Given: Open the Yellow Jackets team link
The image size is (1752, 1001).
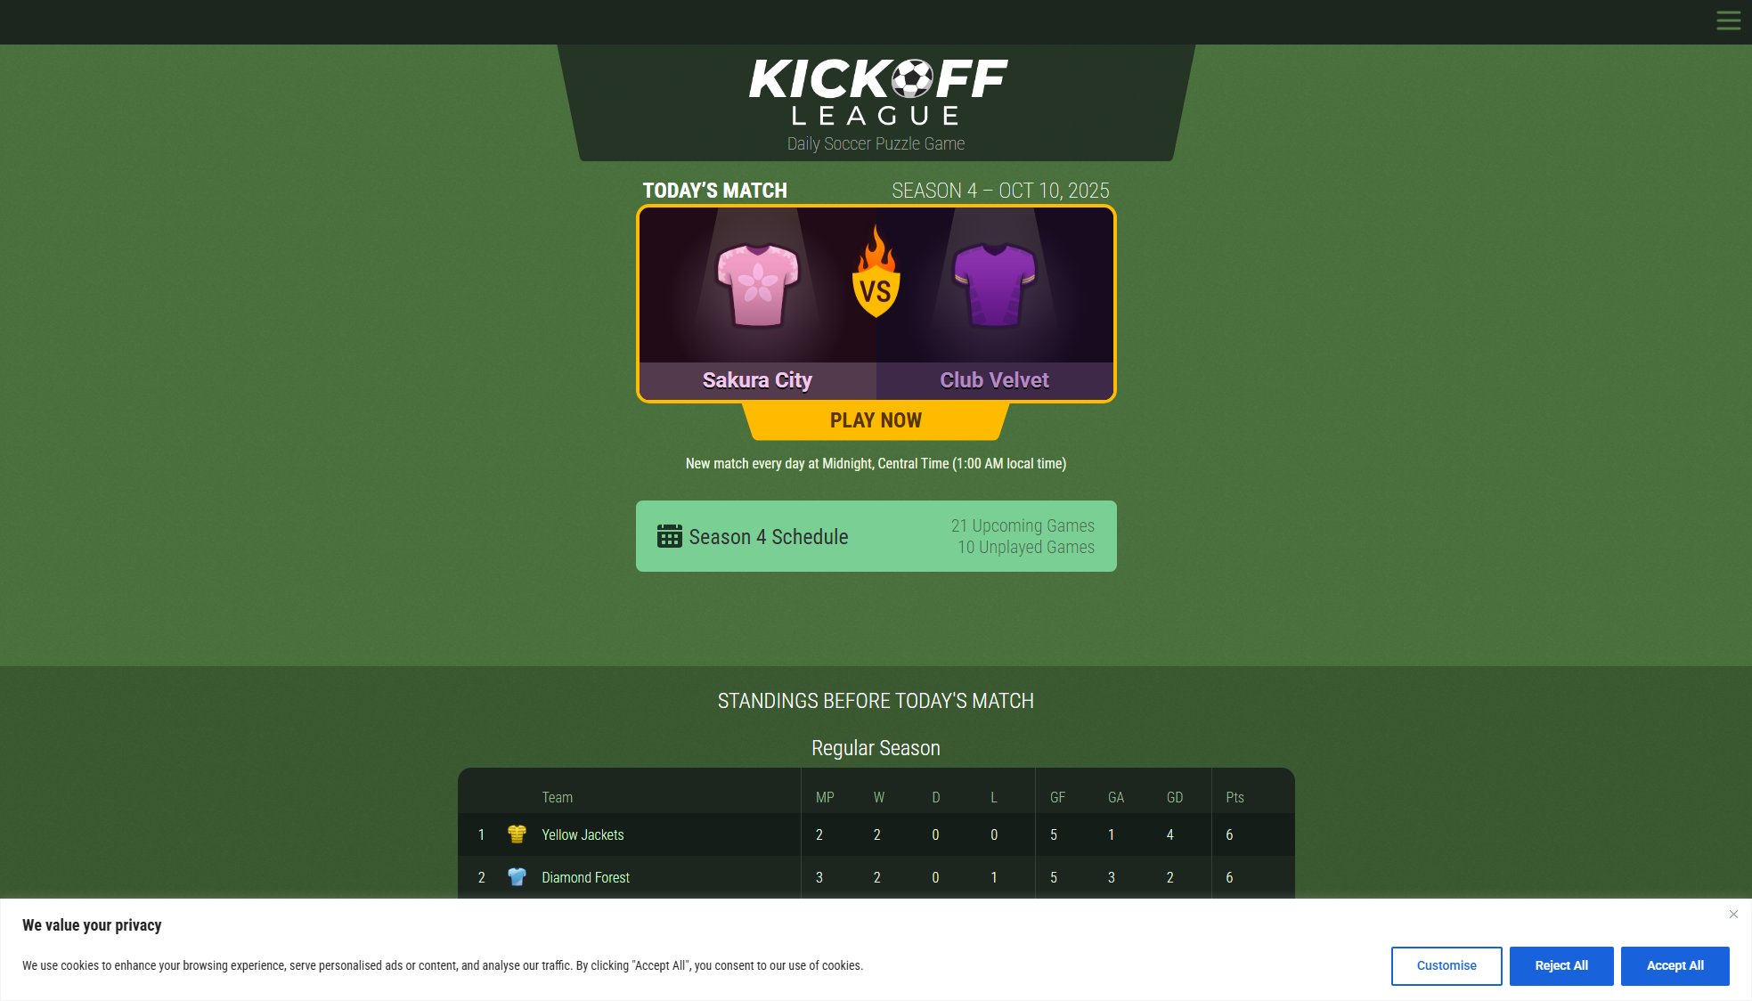Looking at the screenshot, I should (x=583, y=835).
